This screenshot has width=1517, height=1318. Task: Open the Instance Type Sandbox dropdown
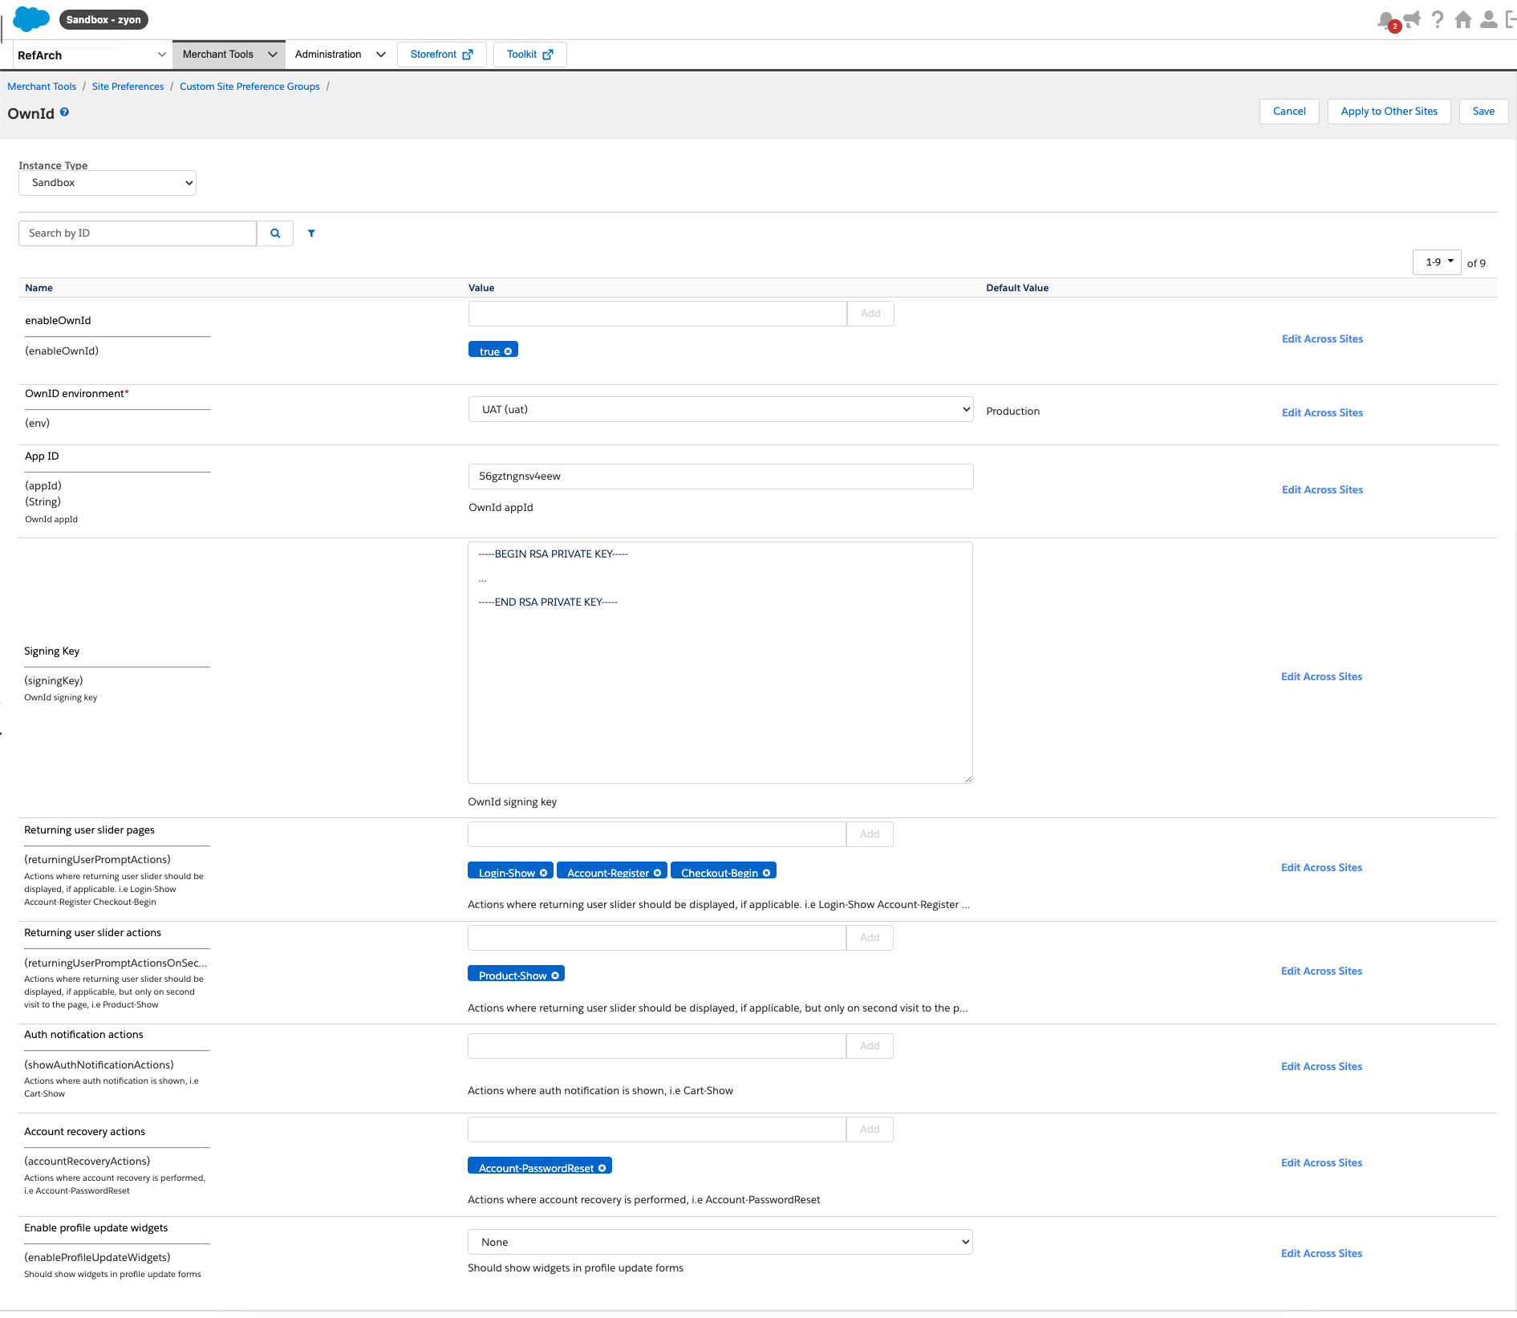coord(107,183)
